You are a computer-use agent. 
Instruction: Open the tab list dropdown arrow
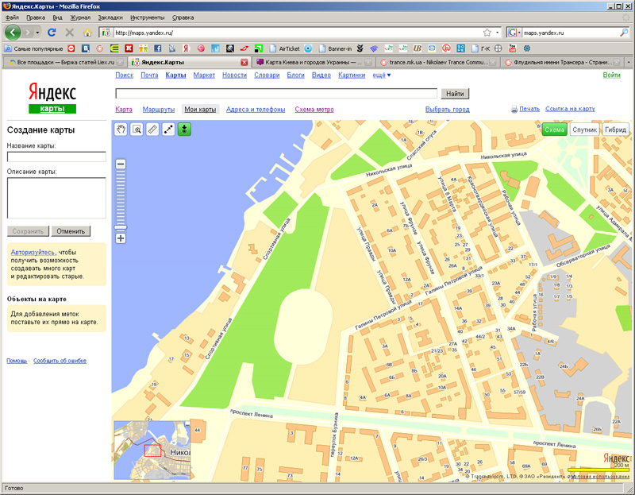[x=629, y=62]
